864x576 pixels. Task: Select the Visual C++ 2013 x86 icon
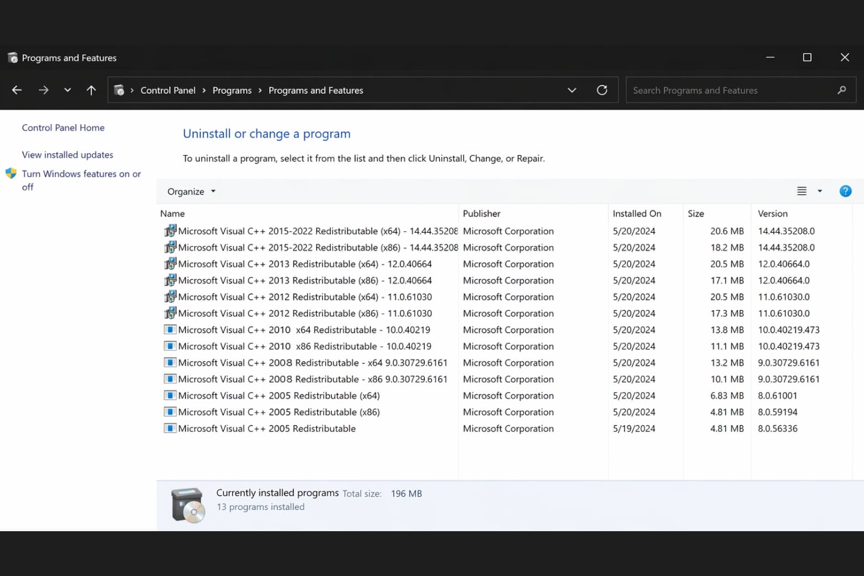click(170, 280)
